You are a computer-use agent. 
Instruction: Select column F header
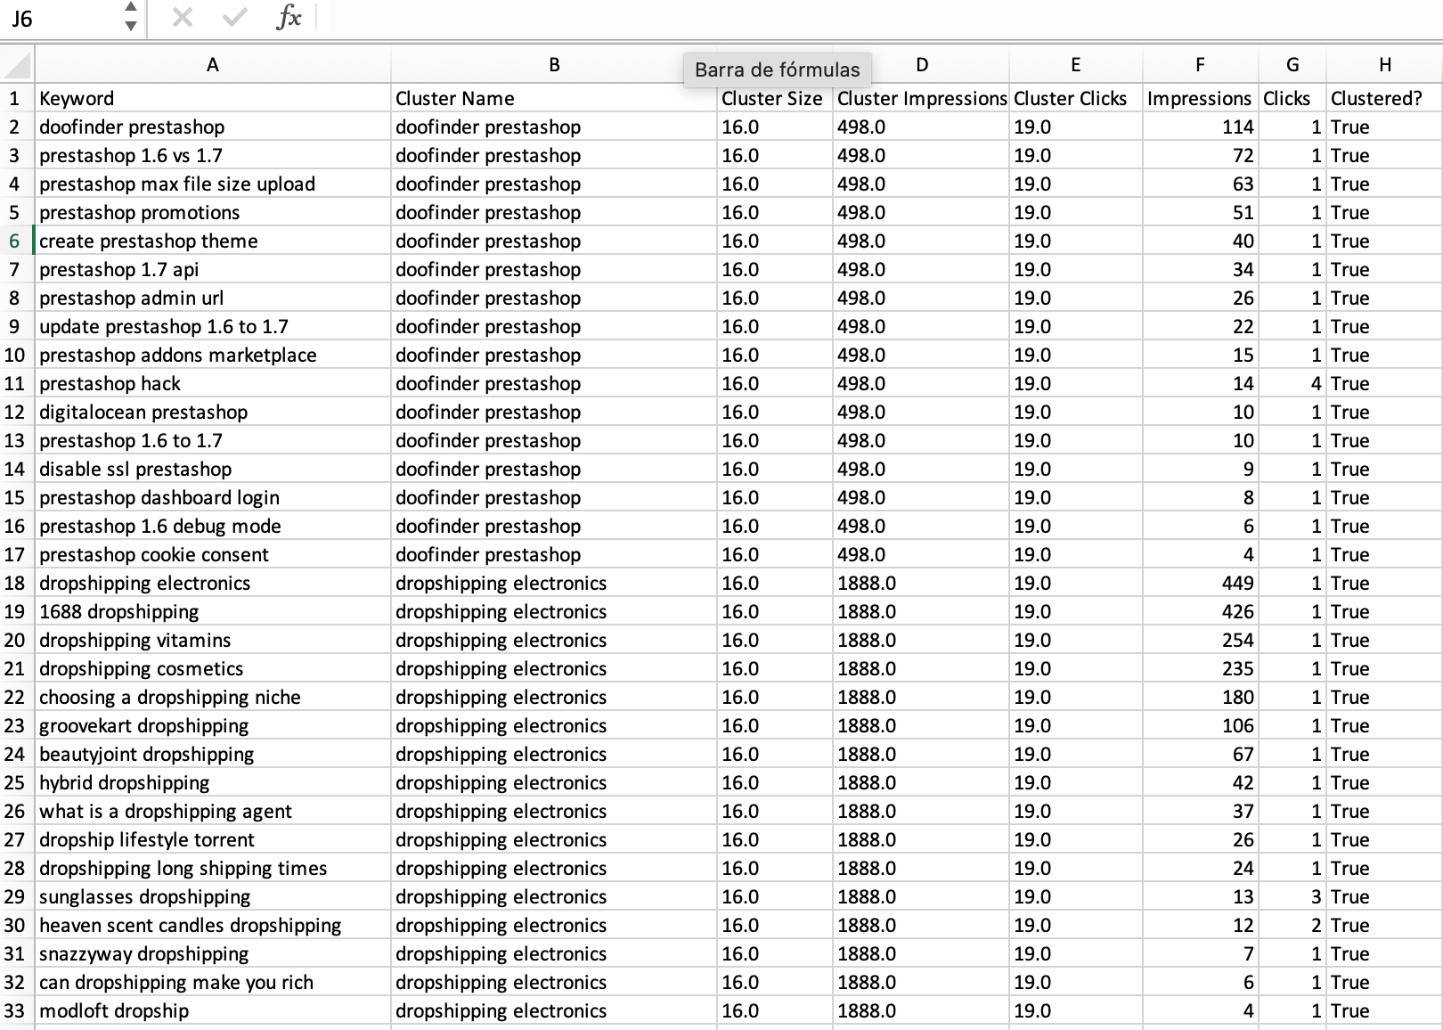(x=1200, y=64)
